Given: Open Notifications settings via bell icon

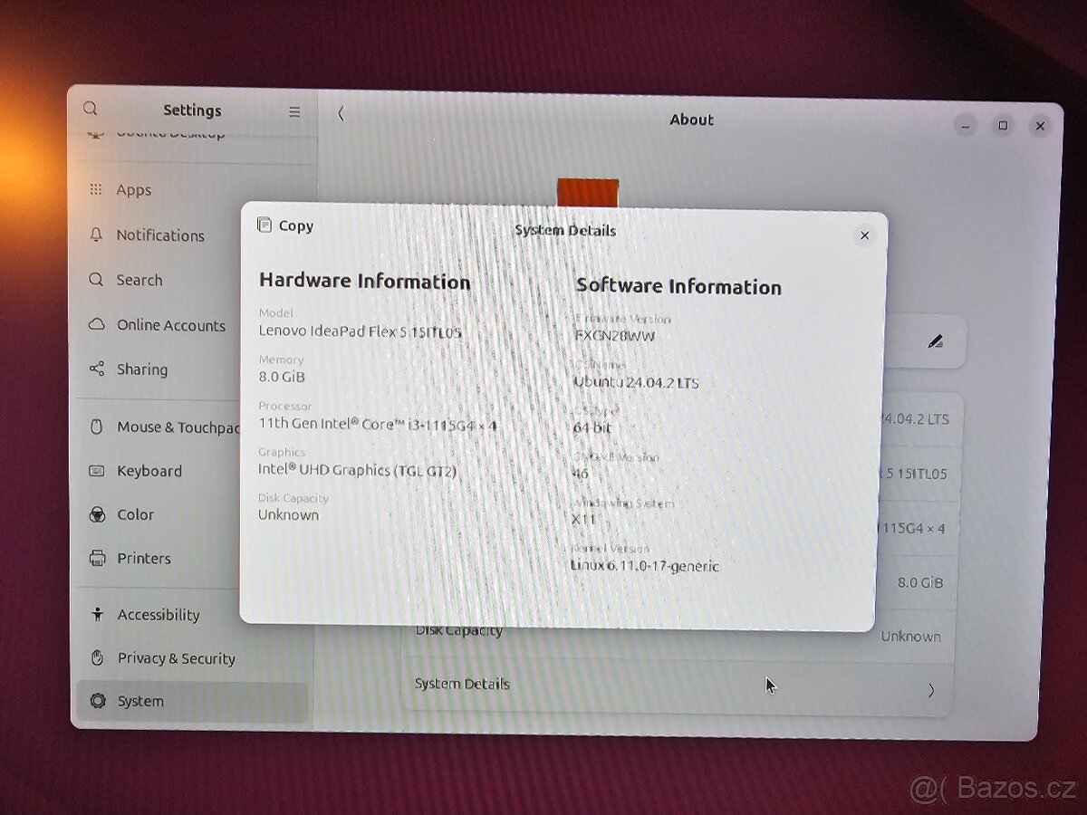Looking at the screenshot, I should tap(95, 235).
